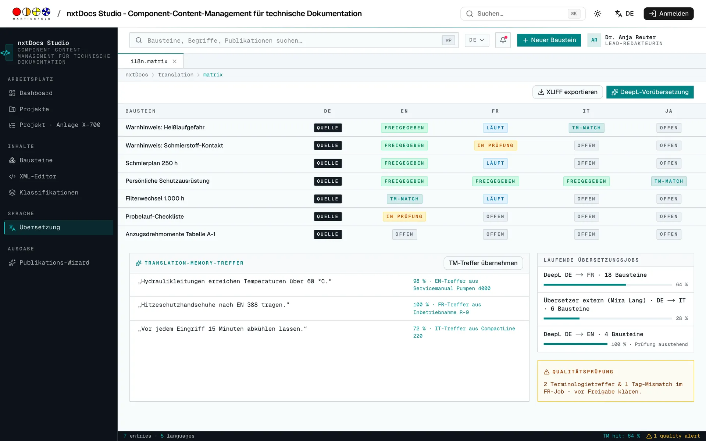
Task: Click the Bausteine blocks icon
Action: click(x=12, y=160)
